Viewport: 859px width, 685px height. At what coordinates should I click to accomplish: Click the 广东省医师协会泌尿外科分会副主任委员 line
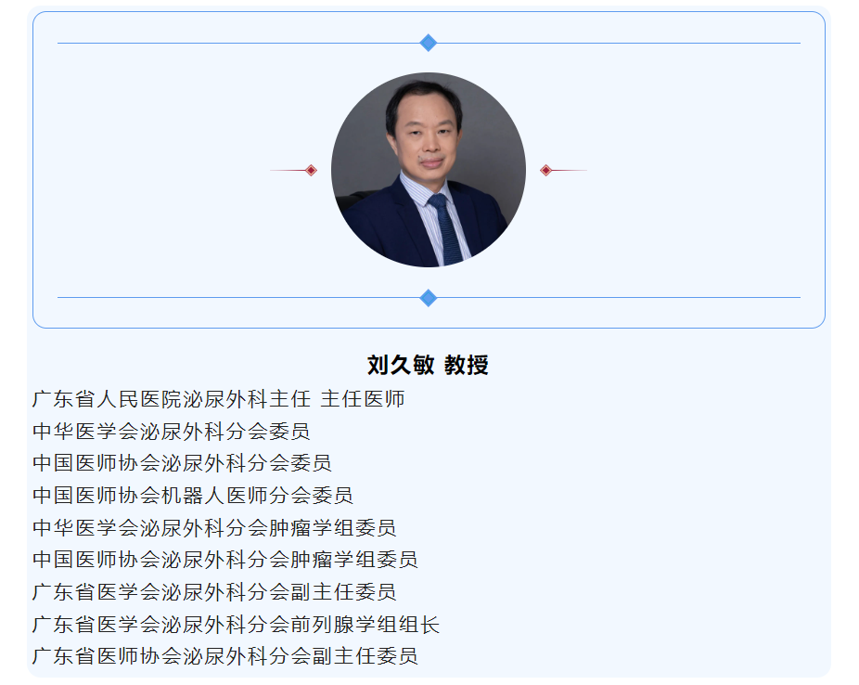click(x=225, y=656)
